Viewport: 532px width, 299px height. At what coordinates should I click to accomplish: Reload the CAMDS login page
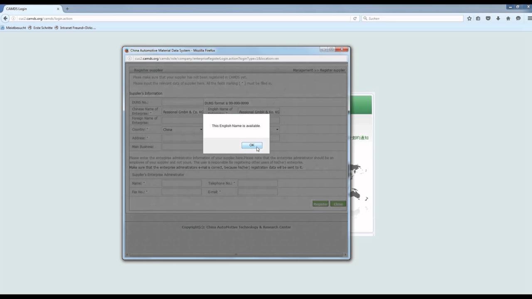pyautogui.click(x=355, y=18)
